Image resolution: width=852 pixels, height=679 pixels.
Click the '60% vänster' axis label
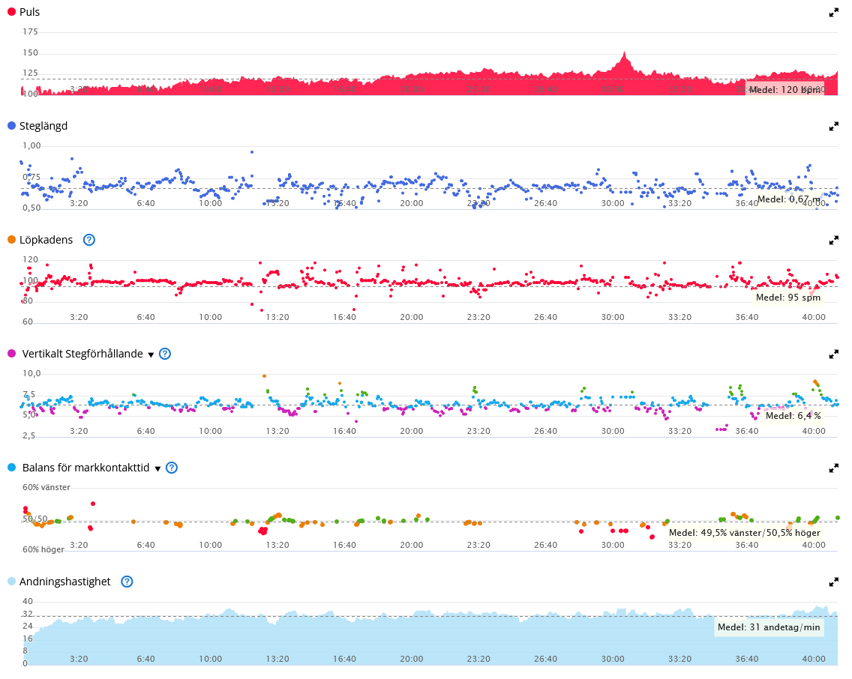click(x=46, y=487)
